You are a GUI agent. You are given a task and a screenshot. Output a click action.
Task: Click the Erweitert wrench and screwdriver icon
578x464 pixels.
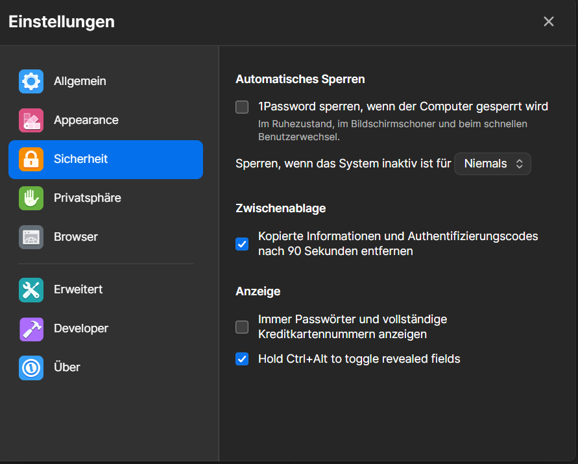[31, 290]
